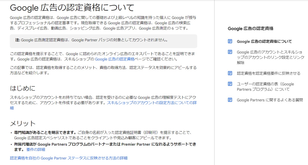Image resolution: width=308 pixels, height=165 pixels.
Task: Open '認定資格を自社の Google Partner ステータスに反映させる方法の詳細' link
Action: point(69,158)
